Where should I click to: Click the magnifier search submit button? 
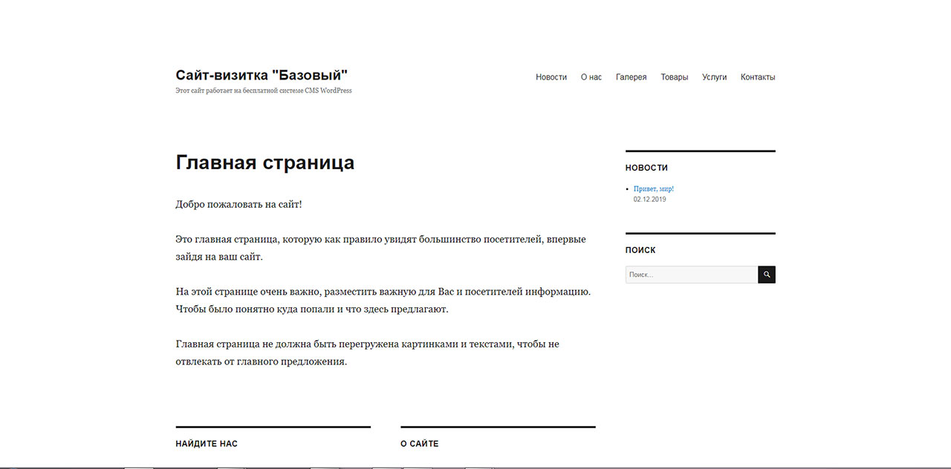pyautogui.click(x=766, y=275)
